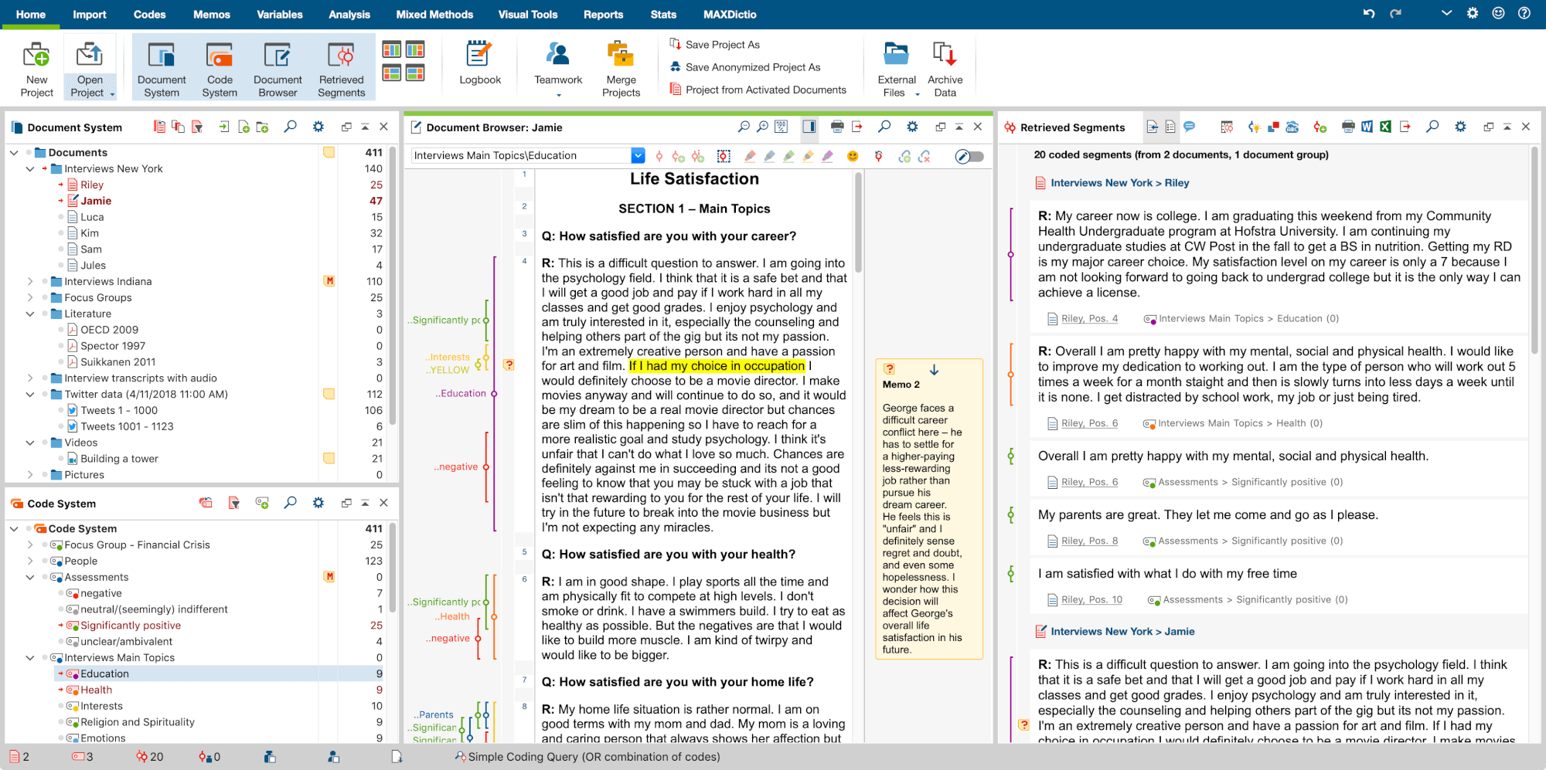The image size is (1546, 770).
Task: Toggle activation circle for unclear/ambivalent code
Action: point(61,642)
